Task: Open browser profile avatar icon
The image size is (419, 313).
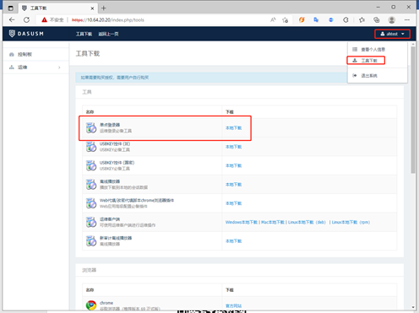Action: (391, 19)
